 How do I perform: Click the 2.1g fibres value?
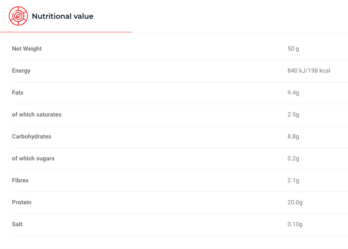293,180
